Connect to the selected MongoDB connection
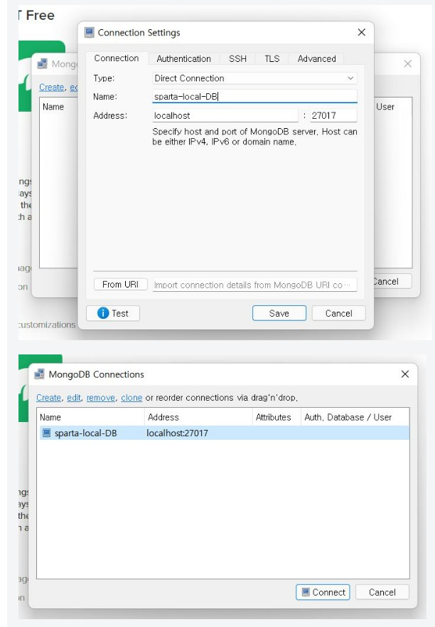 323,592
